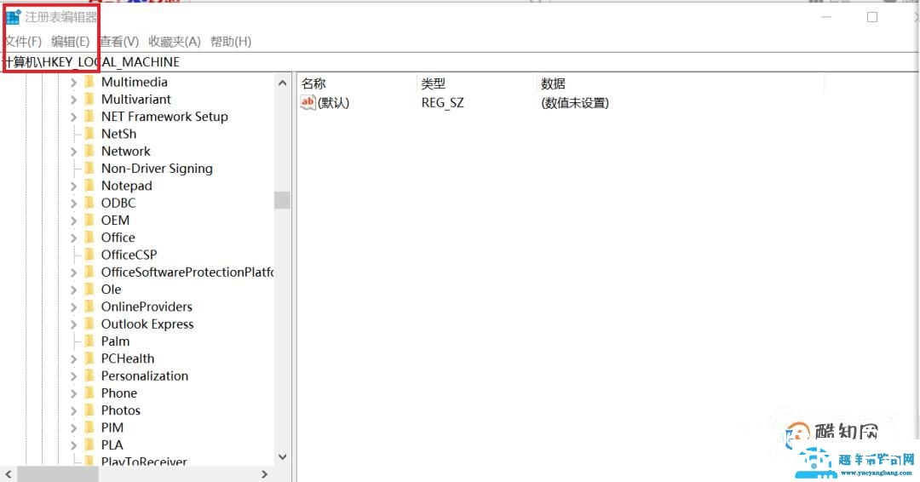This screenshot has width=920, height=482.
Task: Expand the OfficeSoftwareProtectionPlatform key
Action: click(x=74, y=273)
